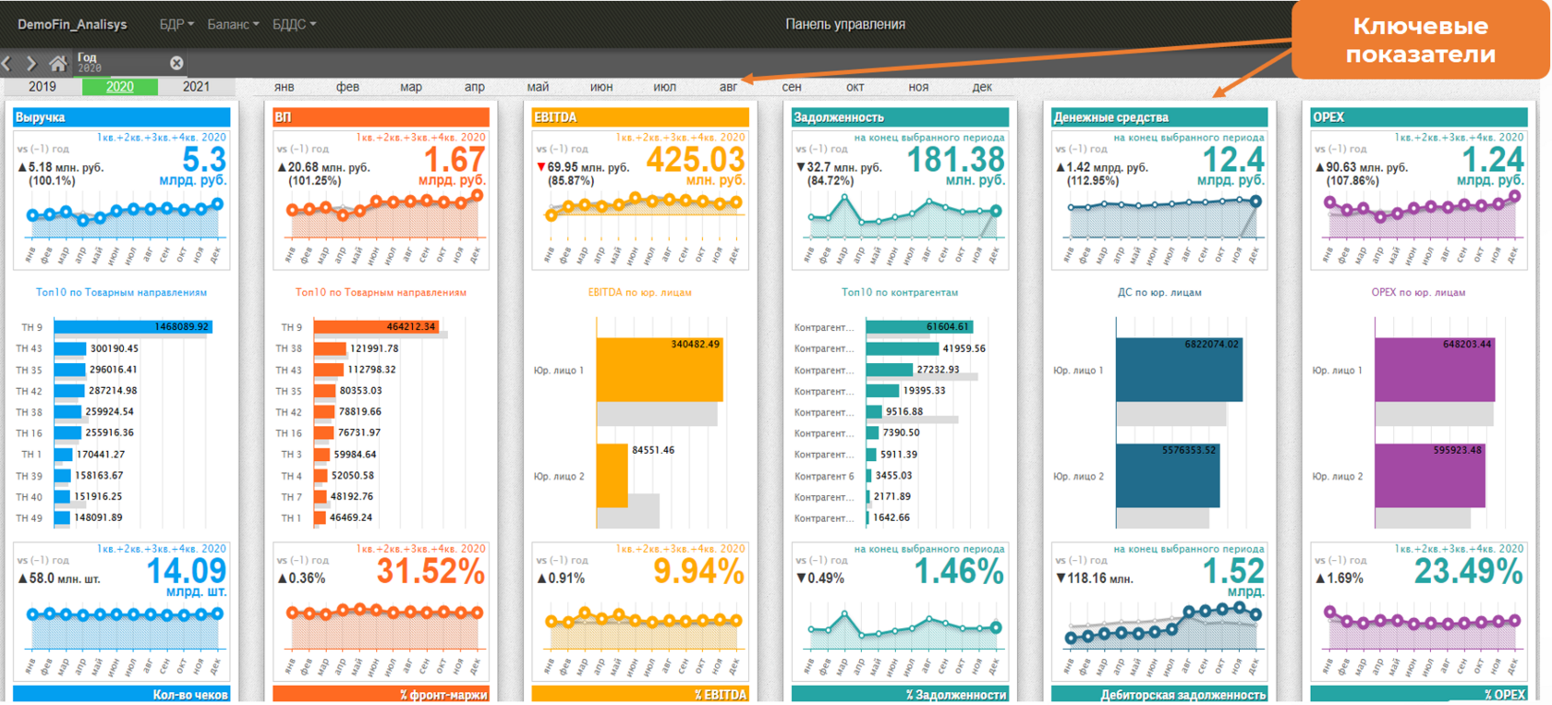Filter by month янв
Viewport: 1552px width, 705px height.
click(x=285, y=87)
